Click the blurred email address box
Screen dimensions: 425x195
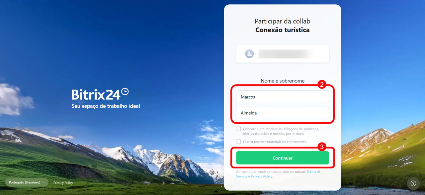pos(283,54)
